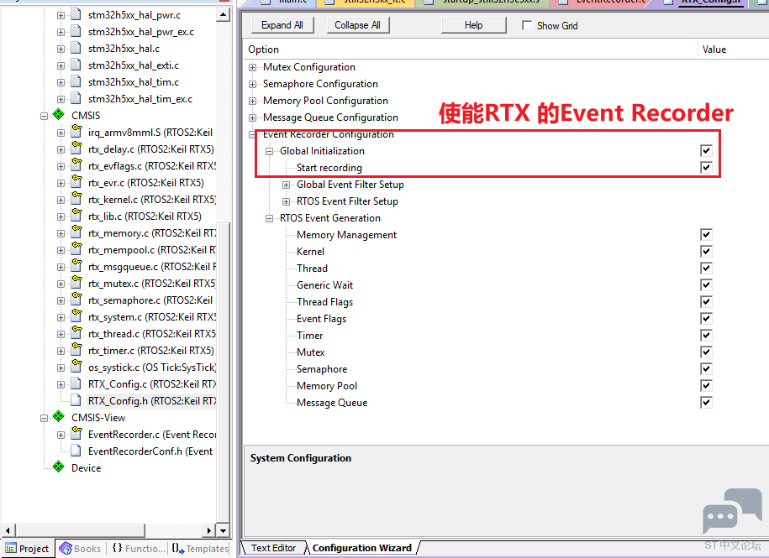Click the rtx_evflags.c key file icon
The image size is (769, 558).
[x=76, y=165]
